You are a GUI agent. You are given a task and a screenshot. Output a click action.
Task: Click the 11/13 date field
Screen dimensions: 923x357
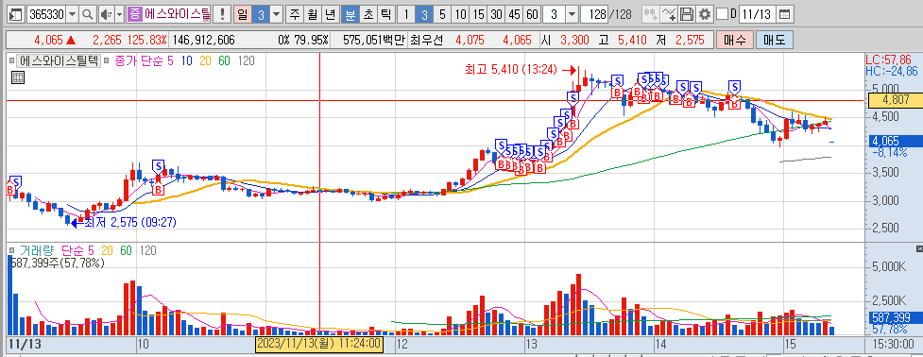point(757,14)
